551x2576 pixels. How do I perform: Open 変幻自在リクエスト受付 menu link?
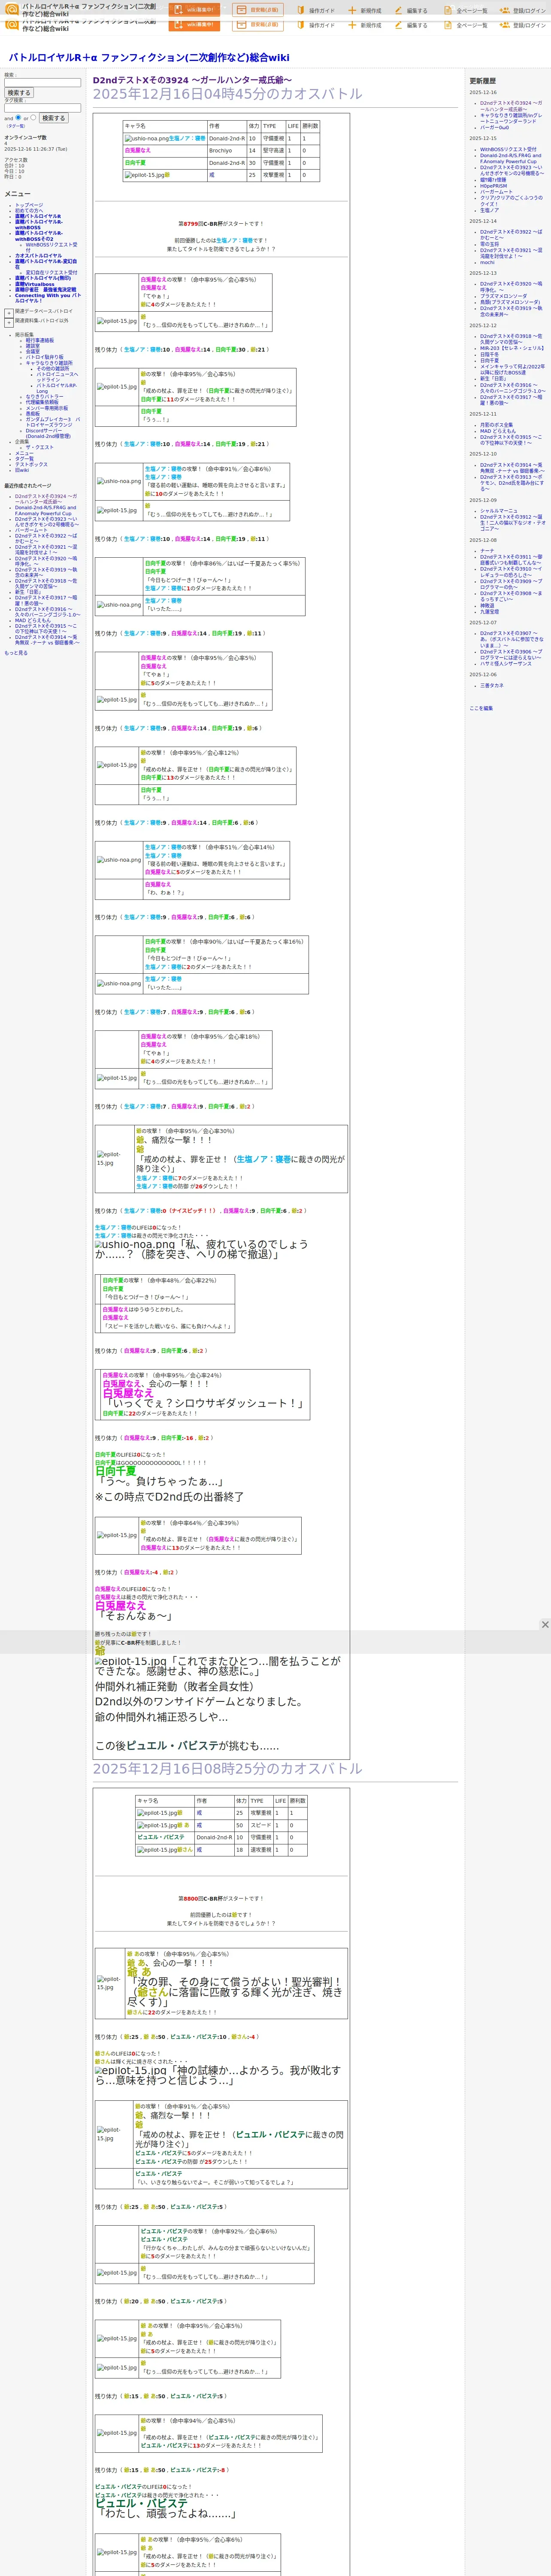coord(51,272)
